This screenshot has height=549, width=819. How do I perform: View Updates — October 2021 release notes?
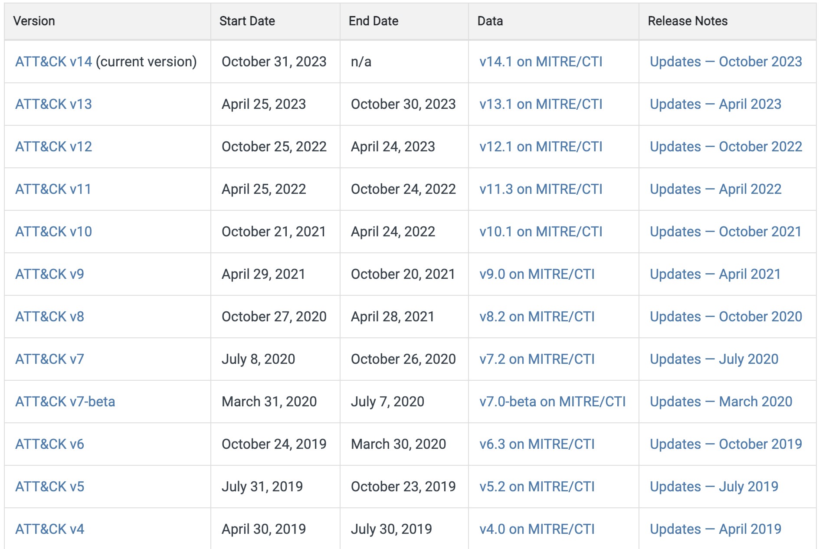[x=726, y=232]
